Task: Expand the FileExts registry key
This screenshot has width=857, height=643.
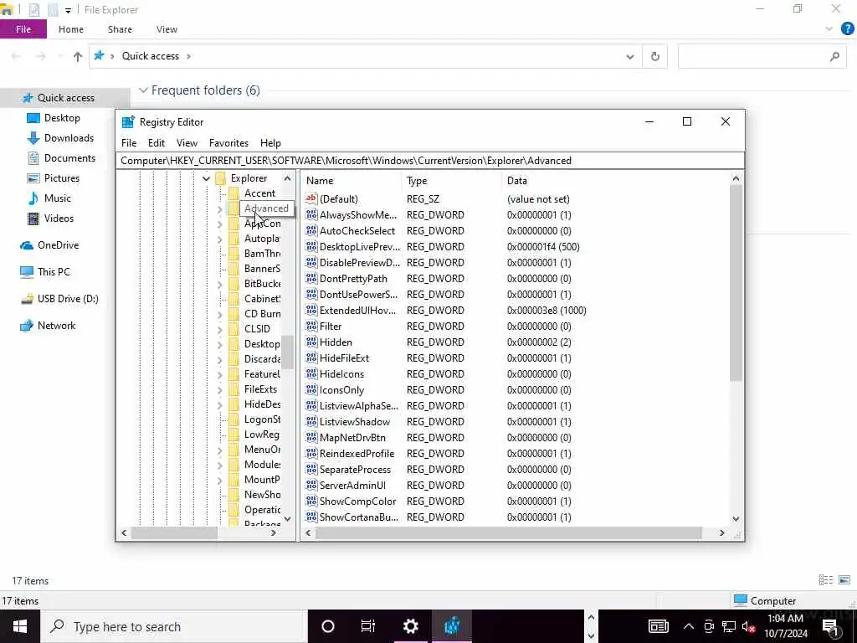Action: tap(220, 390)
